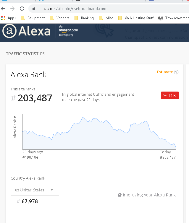Viewport: 189px width, 223px height.
Task: Open the Equipment bookmarks folder
Action: coord(33,18)
